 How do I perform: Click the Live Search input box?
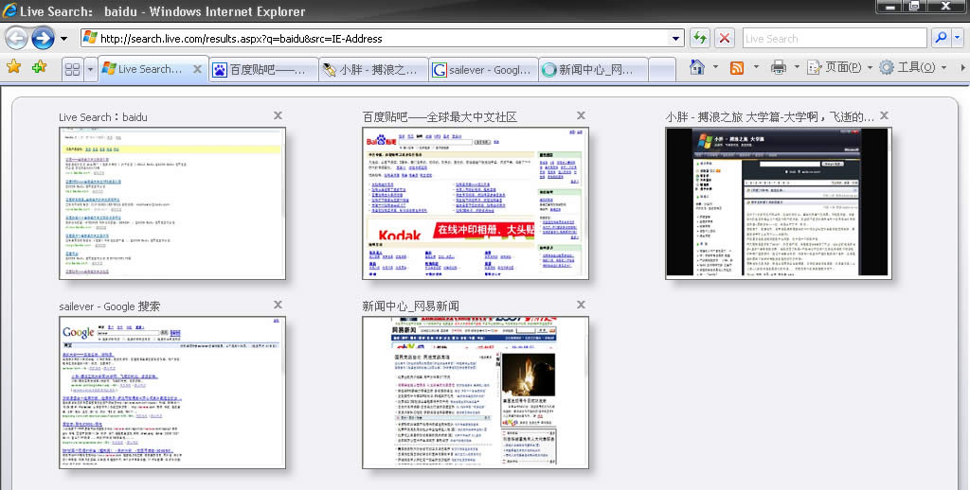pyautogui.click(x=834, y=39)
